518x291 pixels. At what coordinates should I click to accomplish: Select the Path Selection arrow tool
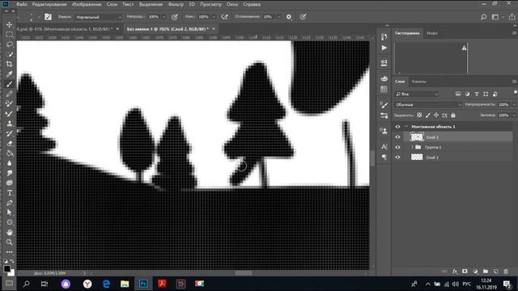pyautogui.click(x=9, y=213)
